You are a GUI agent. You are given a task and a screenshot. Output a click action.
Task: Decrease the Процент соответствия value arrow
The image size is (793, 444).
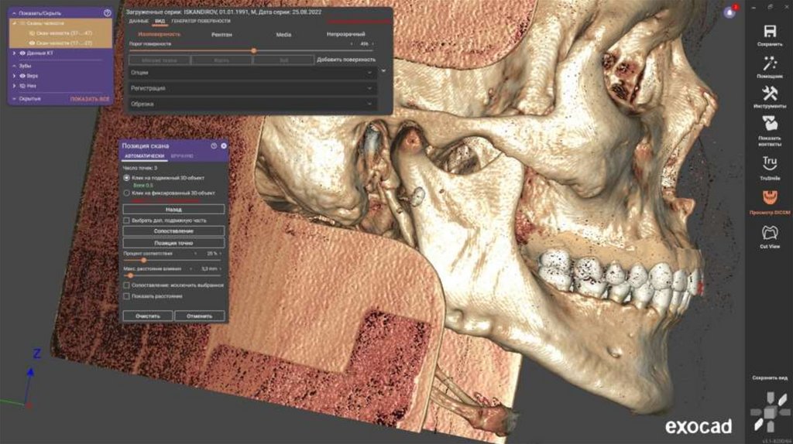pos(196,254)
